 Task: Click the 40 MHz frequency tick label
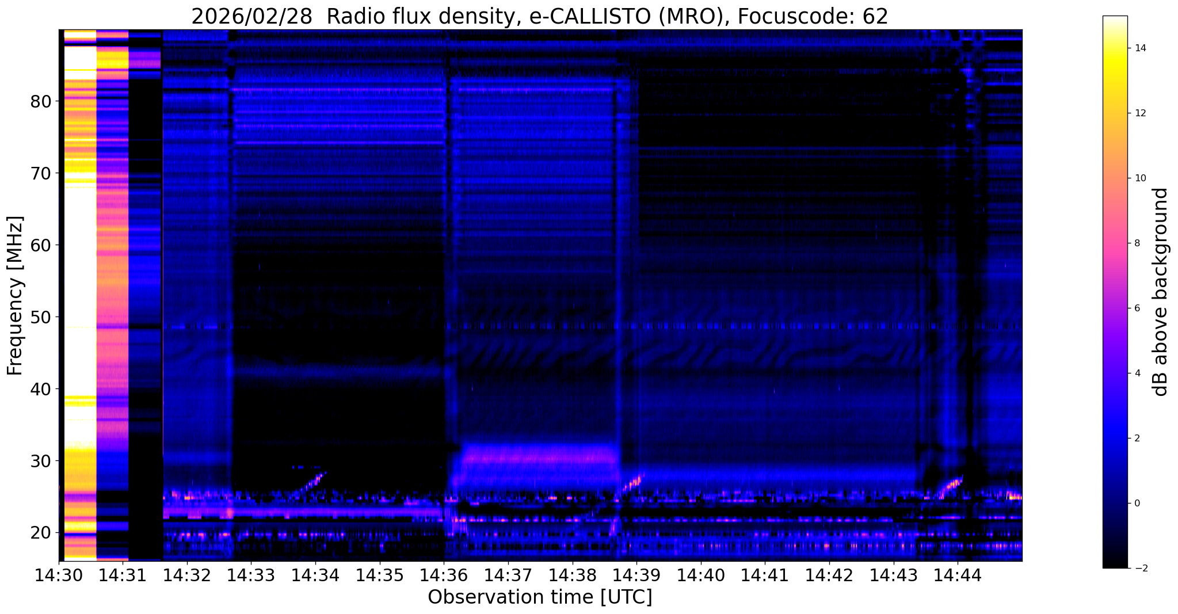40,389
